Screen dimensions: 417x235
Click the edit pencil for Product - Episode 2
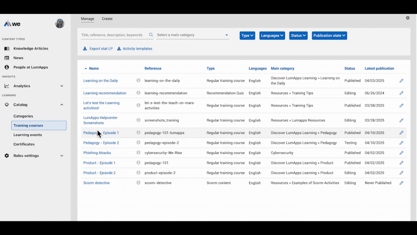[401, 173]
